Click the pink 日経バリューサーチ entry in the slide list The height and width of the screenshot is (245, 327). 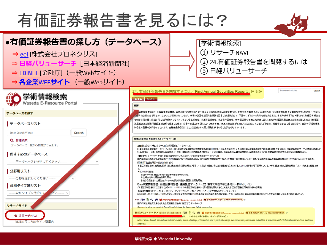click(48, 64)
